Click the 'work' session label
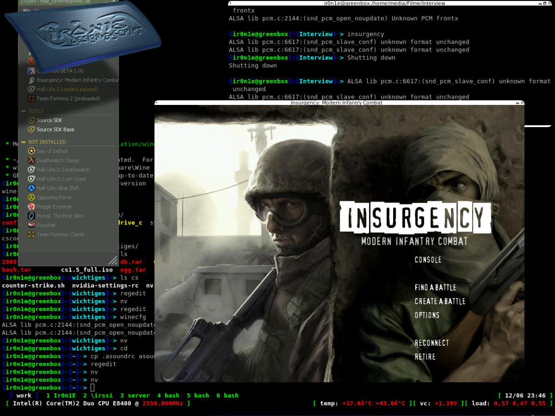The height and width of the screenshot is (416, 555). coord(24,395)
